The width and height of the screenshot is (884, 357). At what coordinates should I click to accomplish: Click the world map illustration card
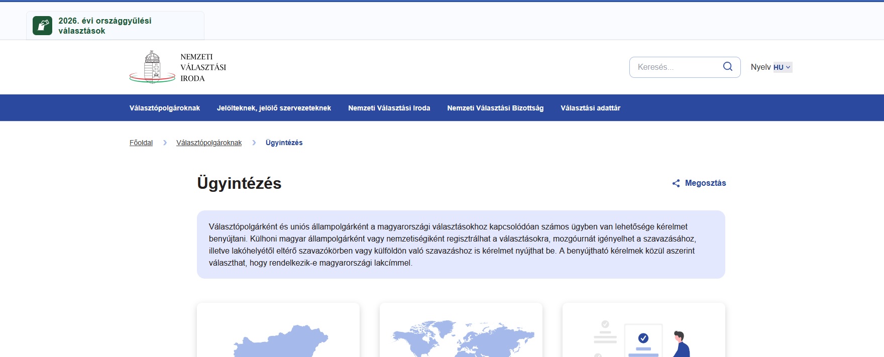[x=461, y=331]
